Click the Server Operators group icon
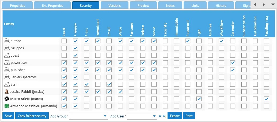This screenshot has width=277, height=122. [7, 77]
